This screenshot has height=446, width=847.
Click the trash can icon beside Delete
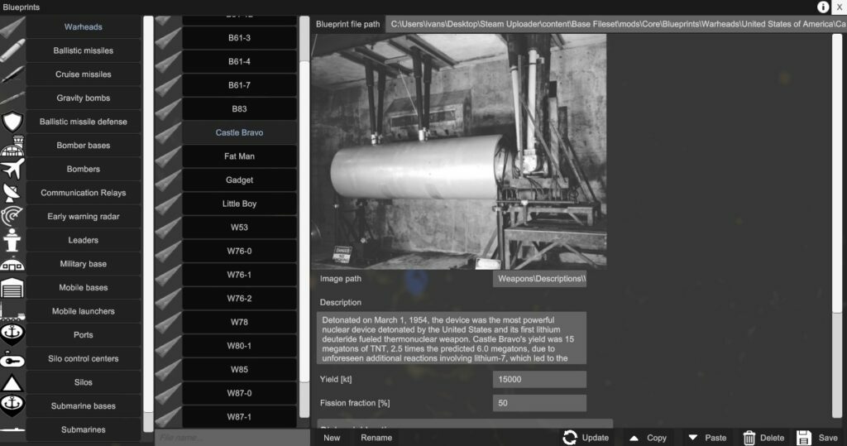749,438
